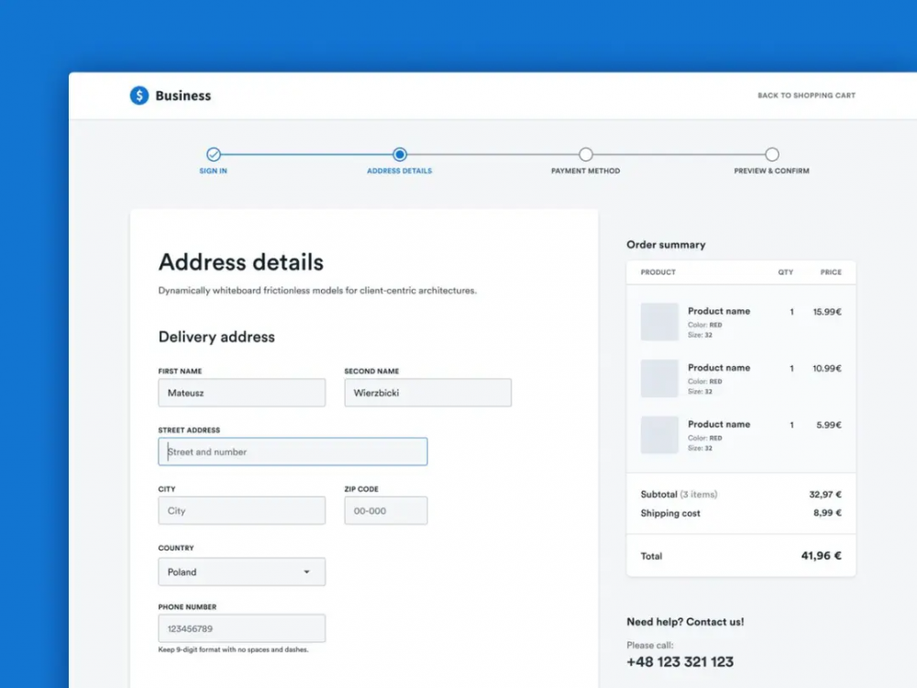Select the Preview & Confirm step circle
Screen dimensions: 917x688
coord(772,154)
